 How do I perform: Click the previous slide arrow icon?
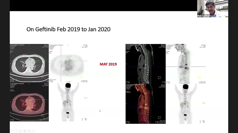pos(12,131)
